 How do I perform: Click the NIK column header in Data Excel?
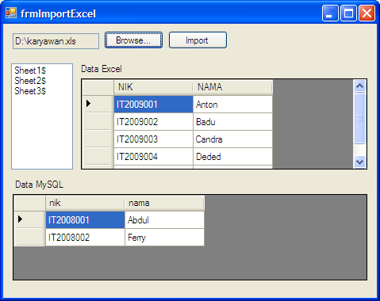[153, 87]
